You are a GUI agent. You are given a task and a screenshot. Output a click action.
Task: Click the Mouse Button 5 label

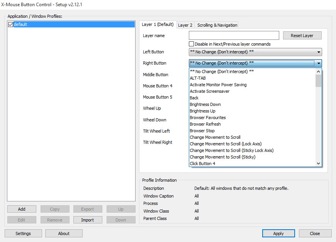click(x=158, y=97)
